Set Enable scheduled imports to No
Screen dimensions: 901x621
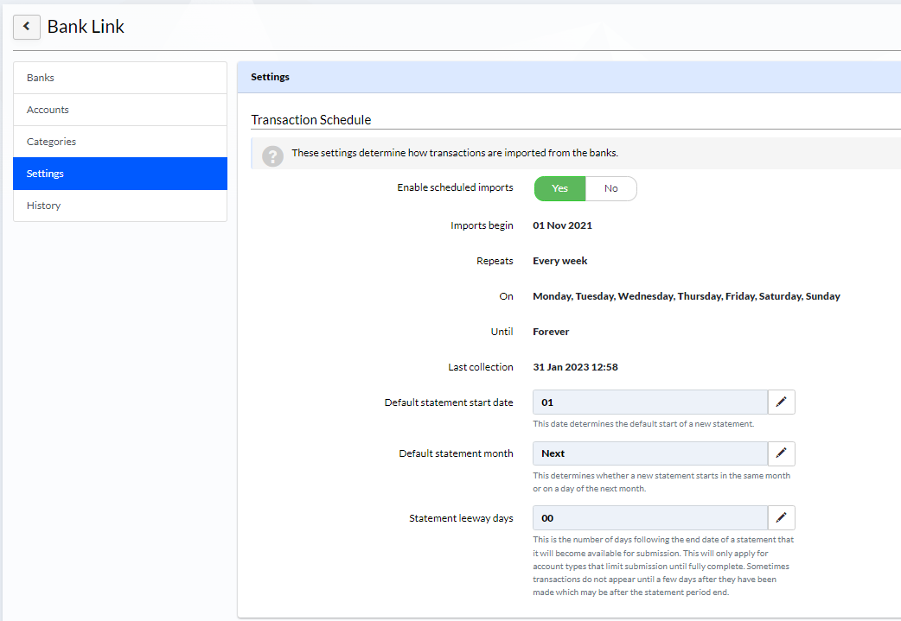click(610, 189)
